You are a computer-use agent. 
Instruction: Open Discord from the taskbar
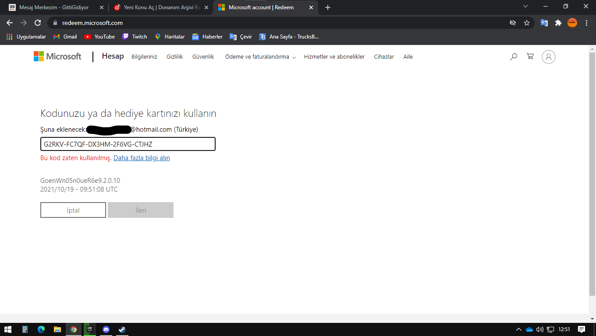106,329
